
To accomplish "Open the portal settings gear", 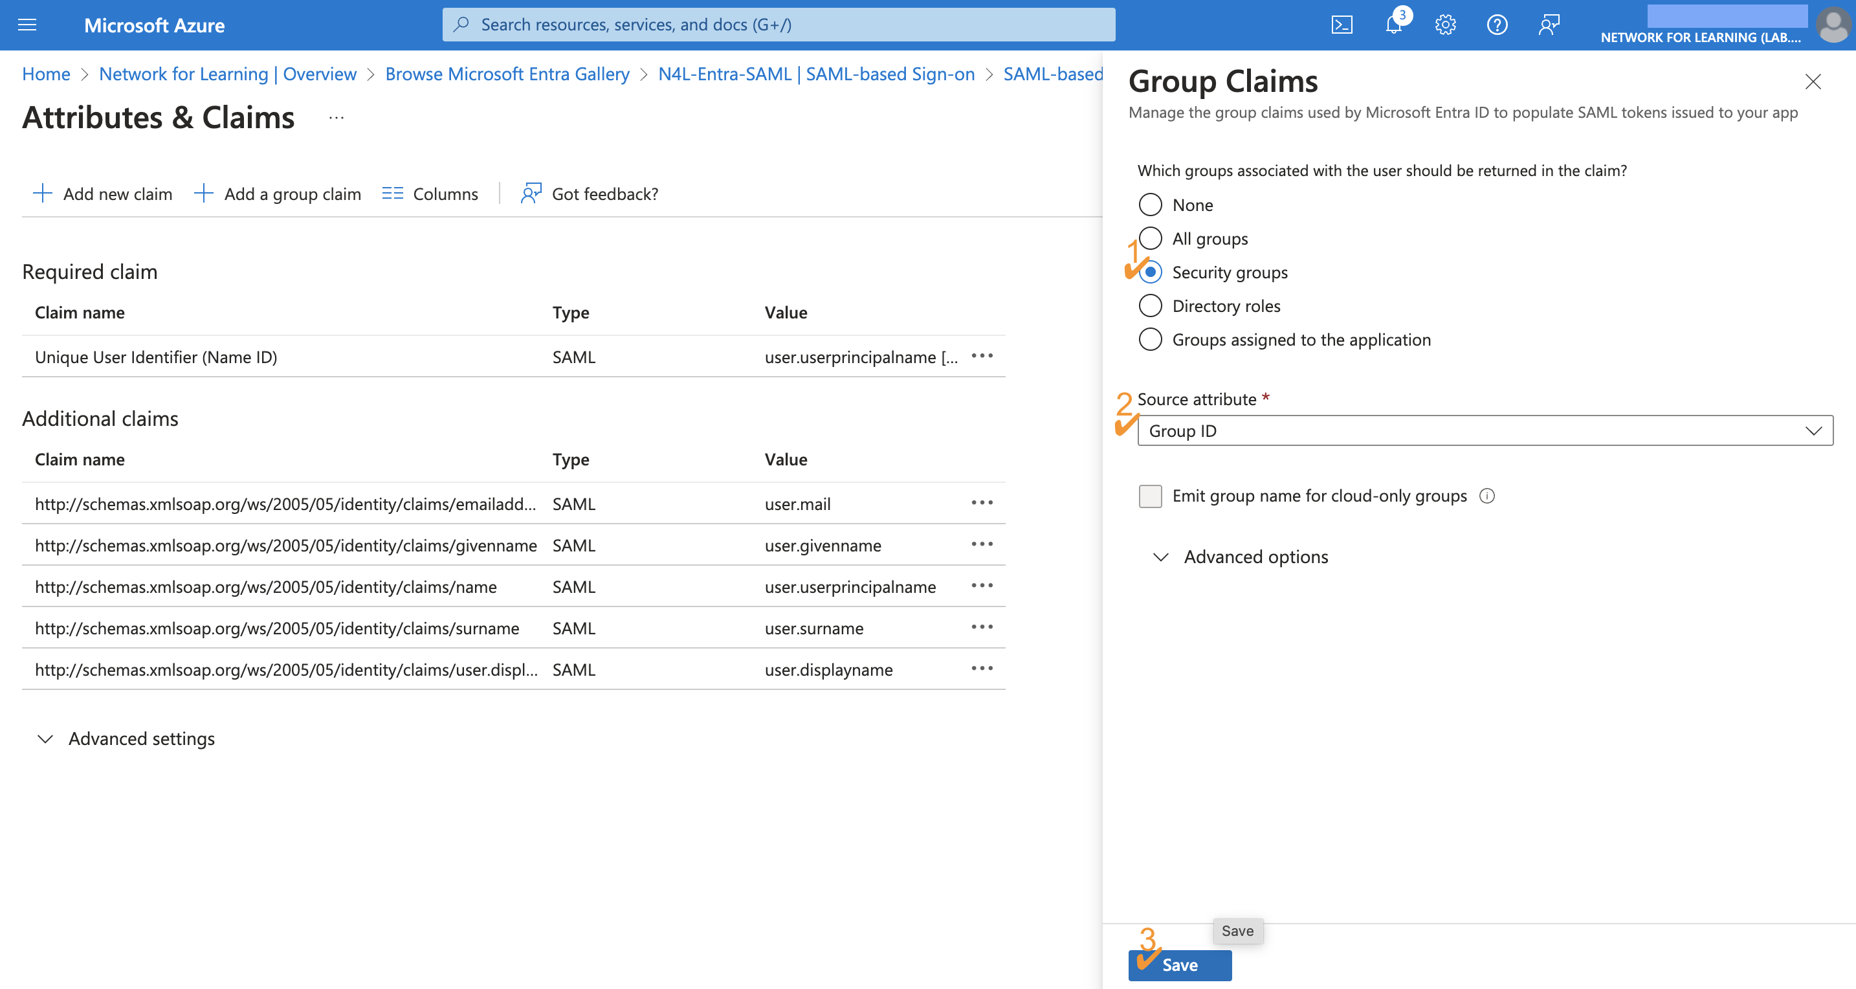I will 1444,24.
